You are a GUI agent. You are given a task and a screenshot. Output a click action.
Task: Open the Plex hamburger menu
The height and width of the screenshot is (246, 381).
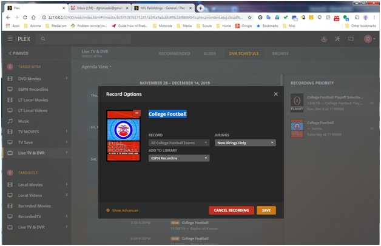click(x=10, y=39)
